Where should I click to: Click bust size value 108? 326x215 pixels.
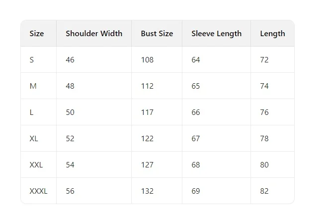(147, 60)
